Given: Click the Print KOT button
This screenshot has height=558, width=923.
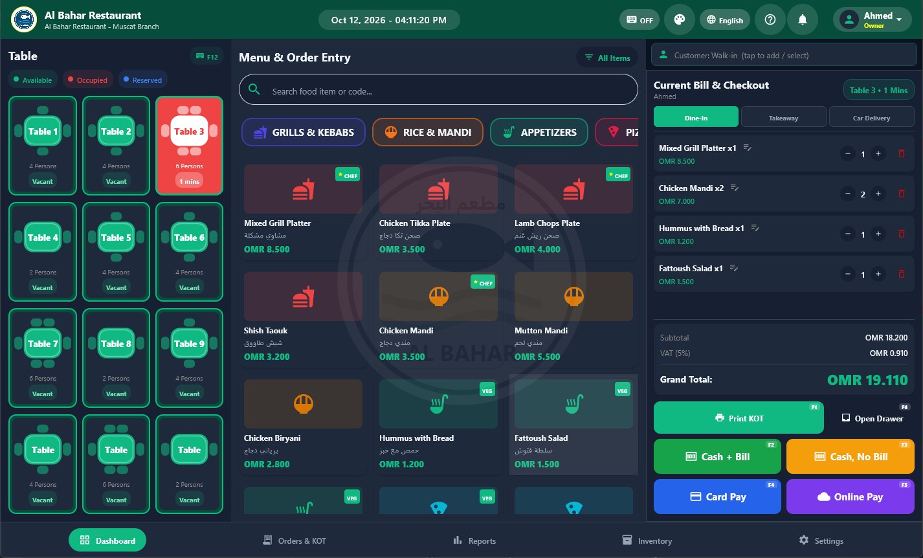Looking at the screenshot, I should [x=739, y=418].
